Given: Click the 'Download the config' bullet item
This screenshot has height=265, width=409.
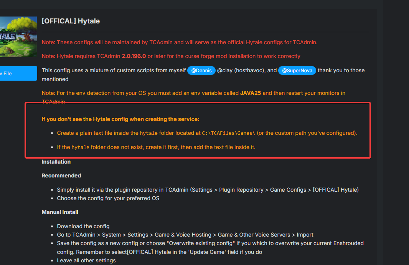Looking at the screenshot, I should coord(83,226).
